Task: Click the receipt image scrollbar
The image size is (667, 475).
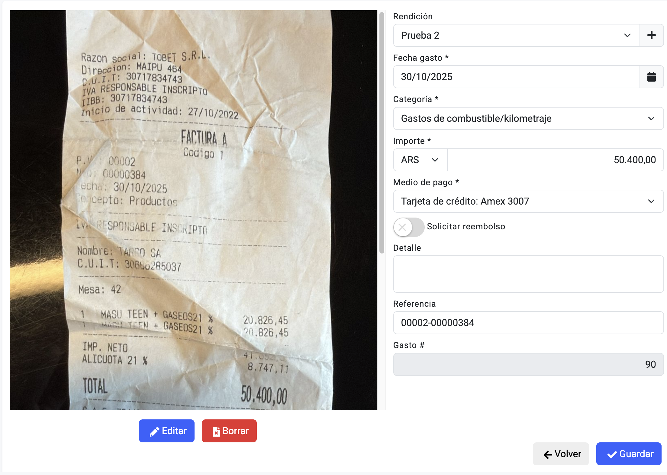Action: click(x=382, y=133)
